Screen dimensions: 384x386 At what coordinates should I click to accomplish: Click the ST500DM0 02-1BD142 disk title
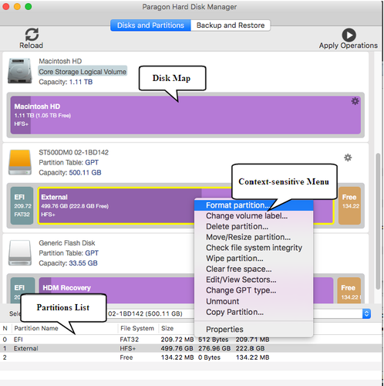74,152
